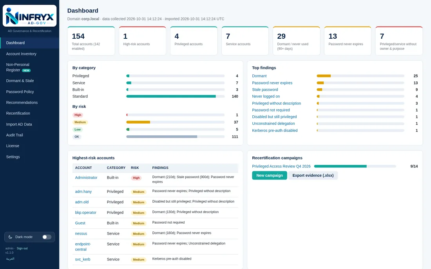This screenshot has height=269, width=431.
Task: Click the Total accounts stat card
Action: pyautogui.click(x=91, y=41)
